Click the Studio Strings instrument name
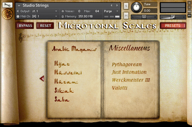Image resolution: width=192 pixels, height=127 pixels. coord(36,5)
